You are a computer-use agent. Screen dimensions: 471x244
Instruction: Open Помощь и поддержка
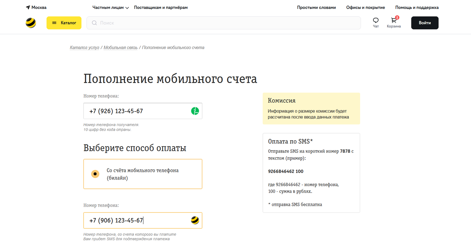[x=417, y=8]
